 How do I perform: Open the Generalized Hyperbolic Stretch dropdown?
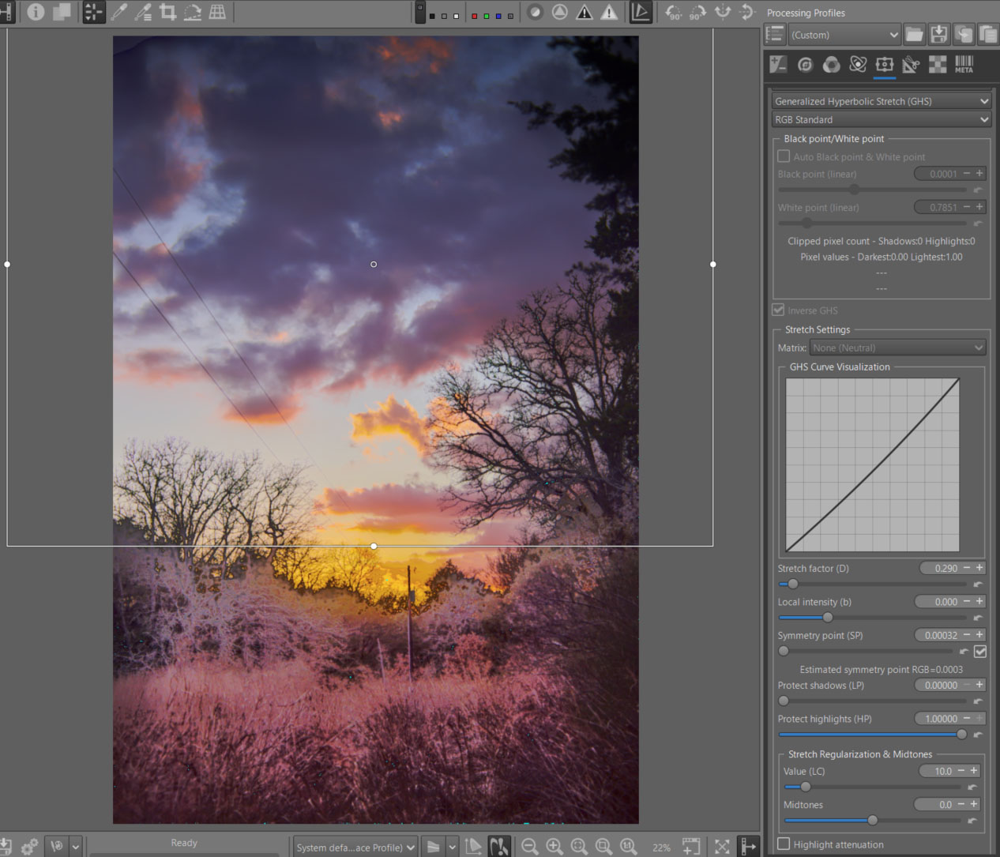(881, 101)
